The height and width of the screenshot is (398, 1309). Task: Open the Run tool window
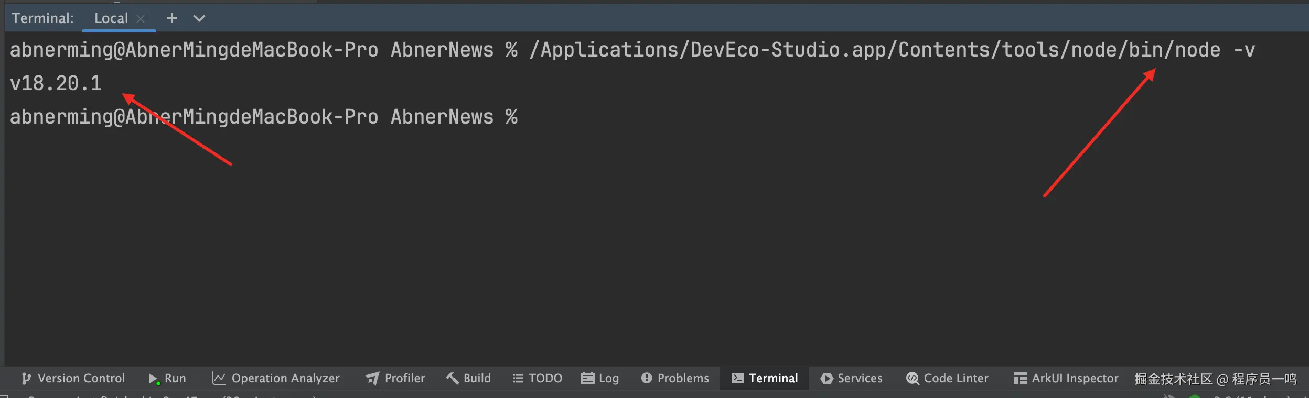(x=167, y=378)
